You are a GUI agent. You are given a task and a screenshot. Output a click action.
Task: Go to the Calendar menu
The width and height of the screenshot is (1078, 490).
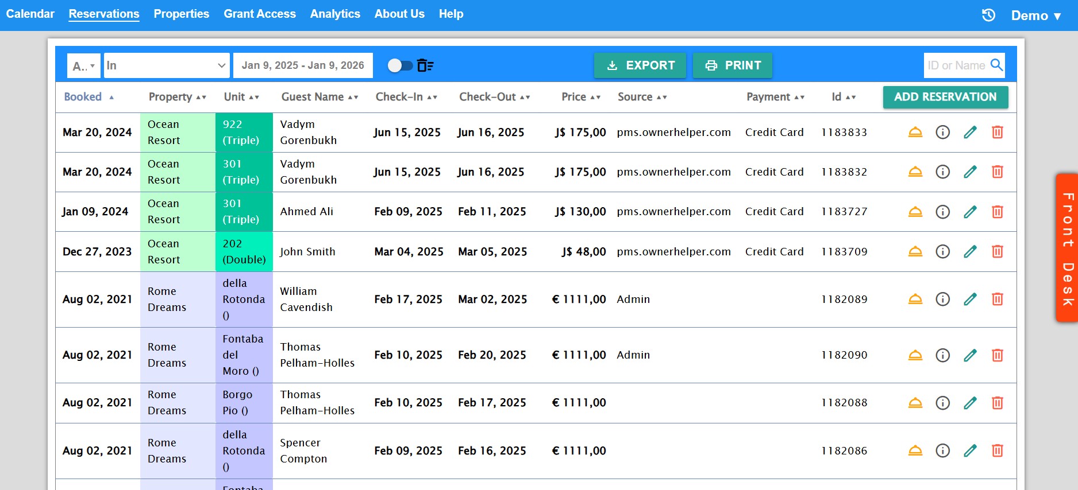pos(30,14)
